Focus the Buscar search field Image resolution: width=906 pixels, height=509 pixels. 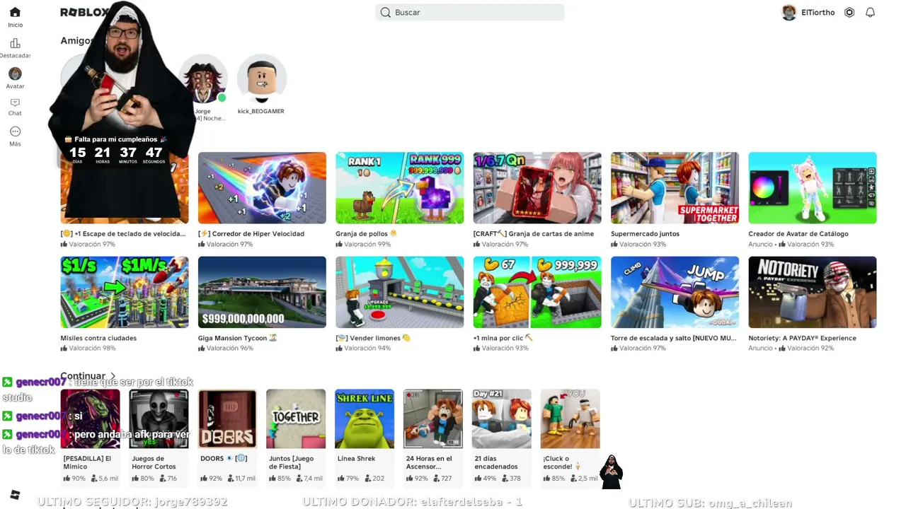pyautogui.click(x=470, y=12)
